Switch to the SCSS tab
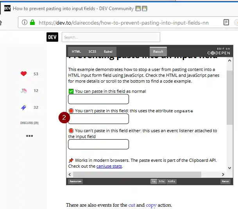The image size is (238, 209). tap(92, 51)
